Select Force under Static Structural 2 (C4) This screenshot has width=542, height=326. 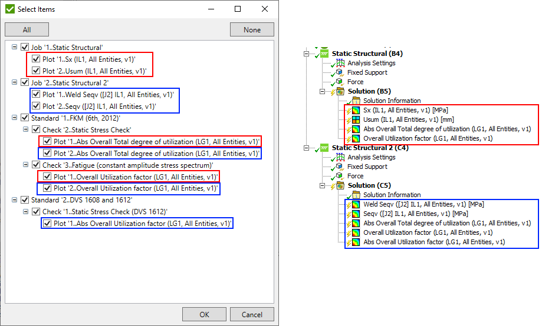(x=355, y=176)
